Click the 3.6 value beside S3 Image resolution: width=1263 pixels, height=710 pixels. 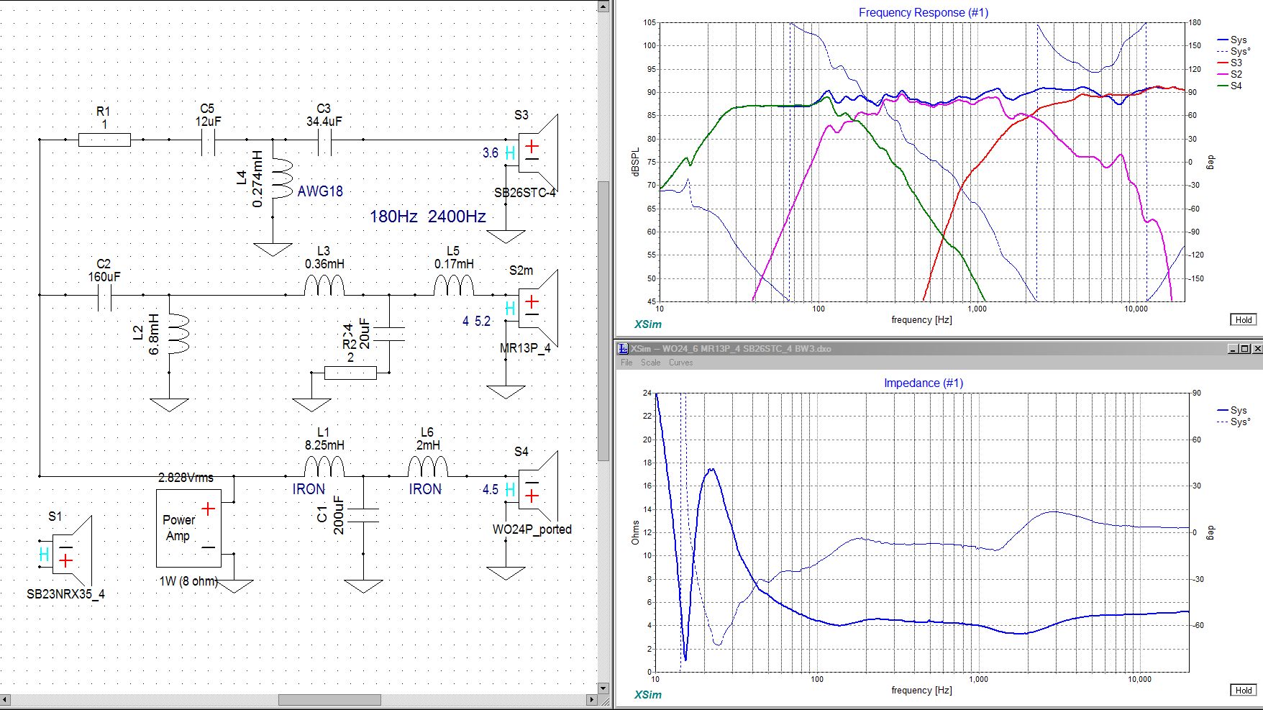click(491, 153)
